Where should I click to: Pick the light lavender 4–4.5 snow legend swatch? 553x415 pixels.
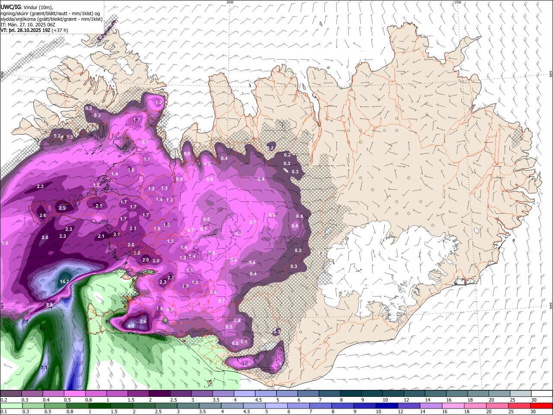(244, 394)
